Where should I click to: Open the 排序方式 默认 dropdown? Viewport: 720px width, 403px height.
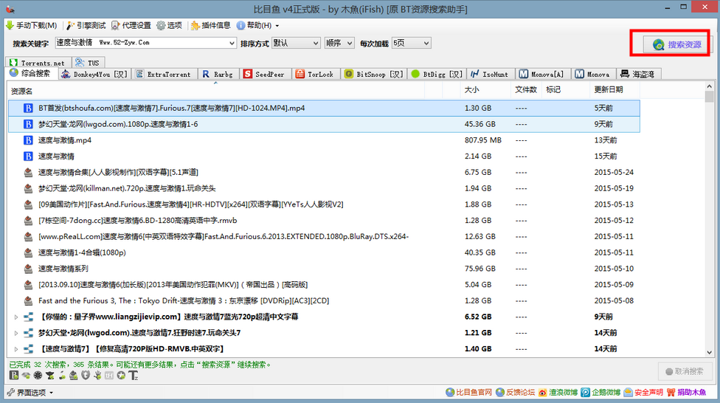314,43
